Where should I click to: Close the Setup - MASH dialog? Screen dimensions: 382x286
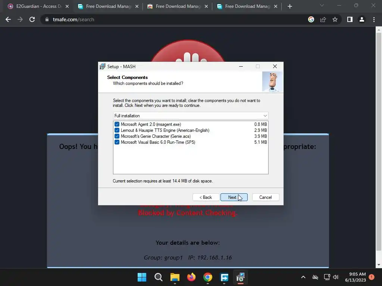275,66
